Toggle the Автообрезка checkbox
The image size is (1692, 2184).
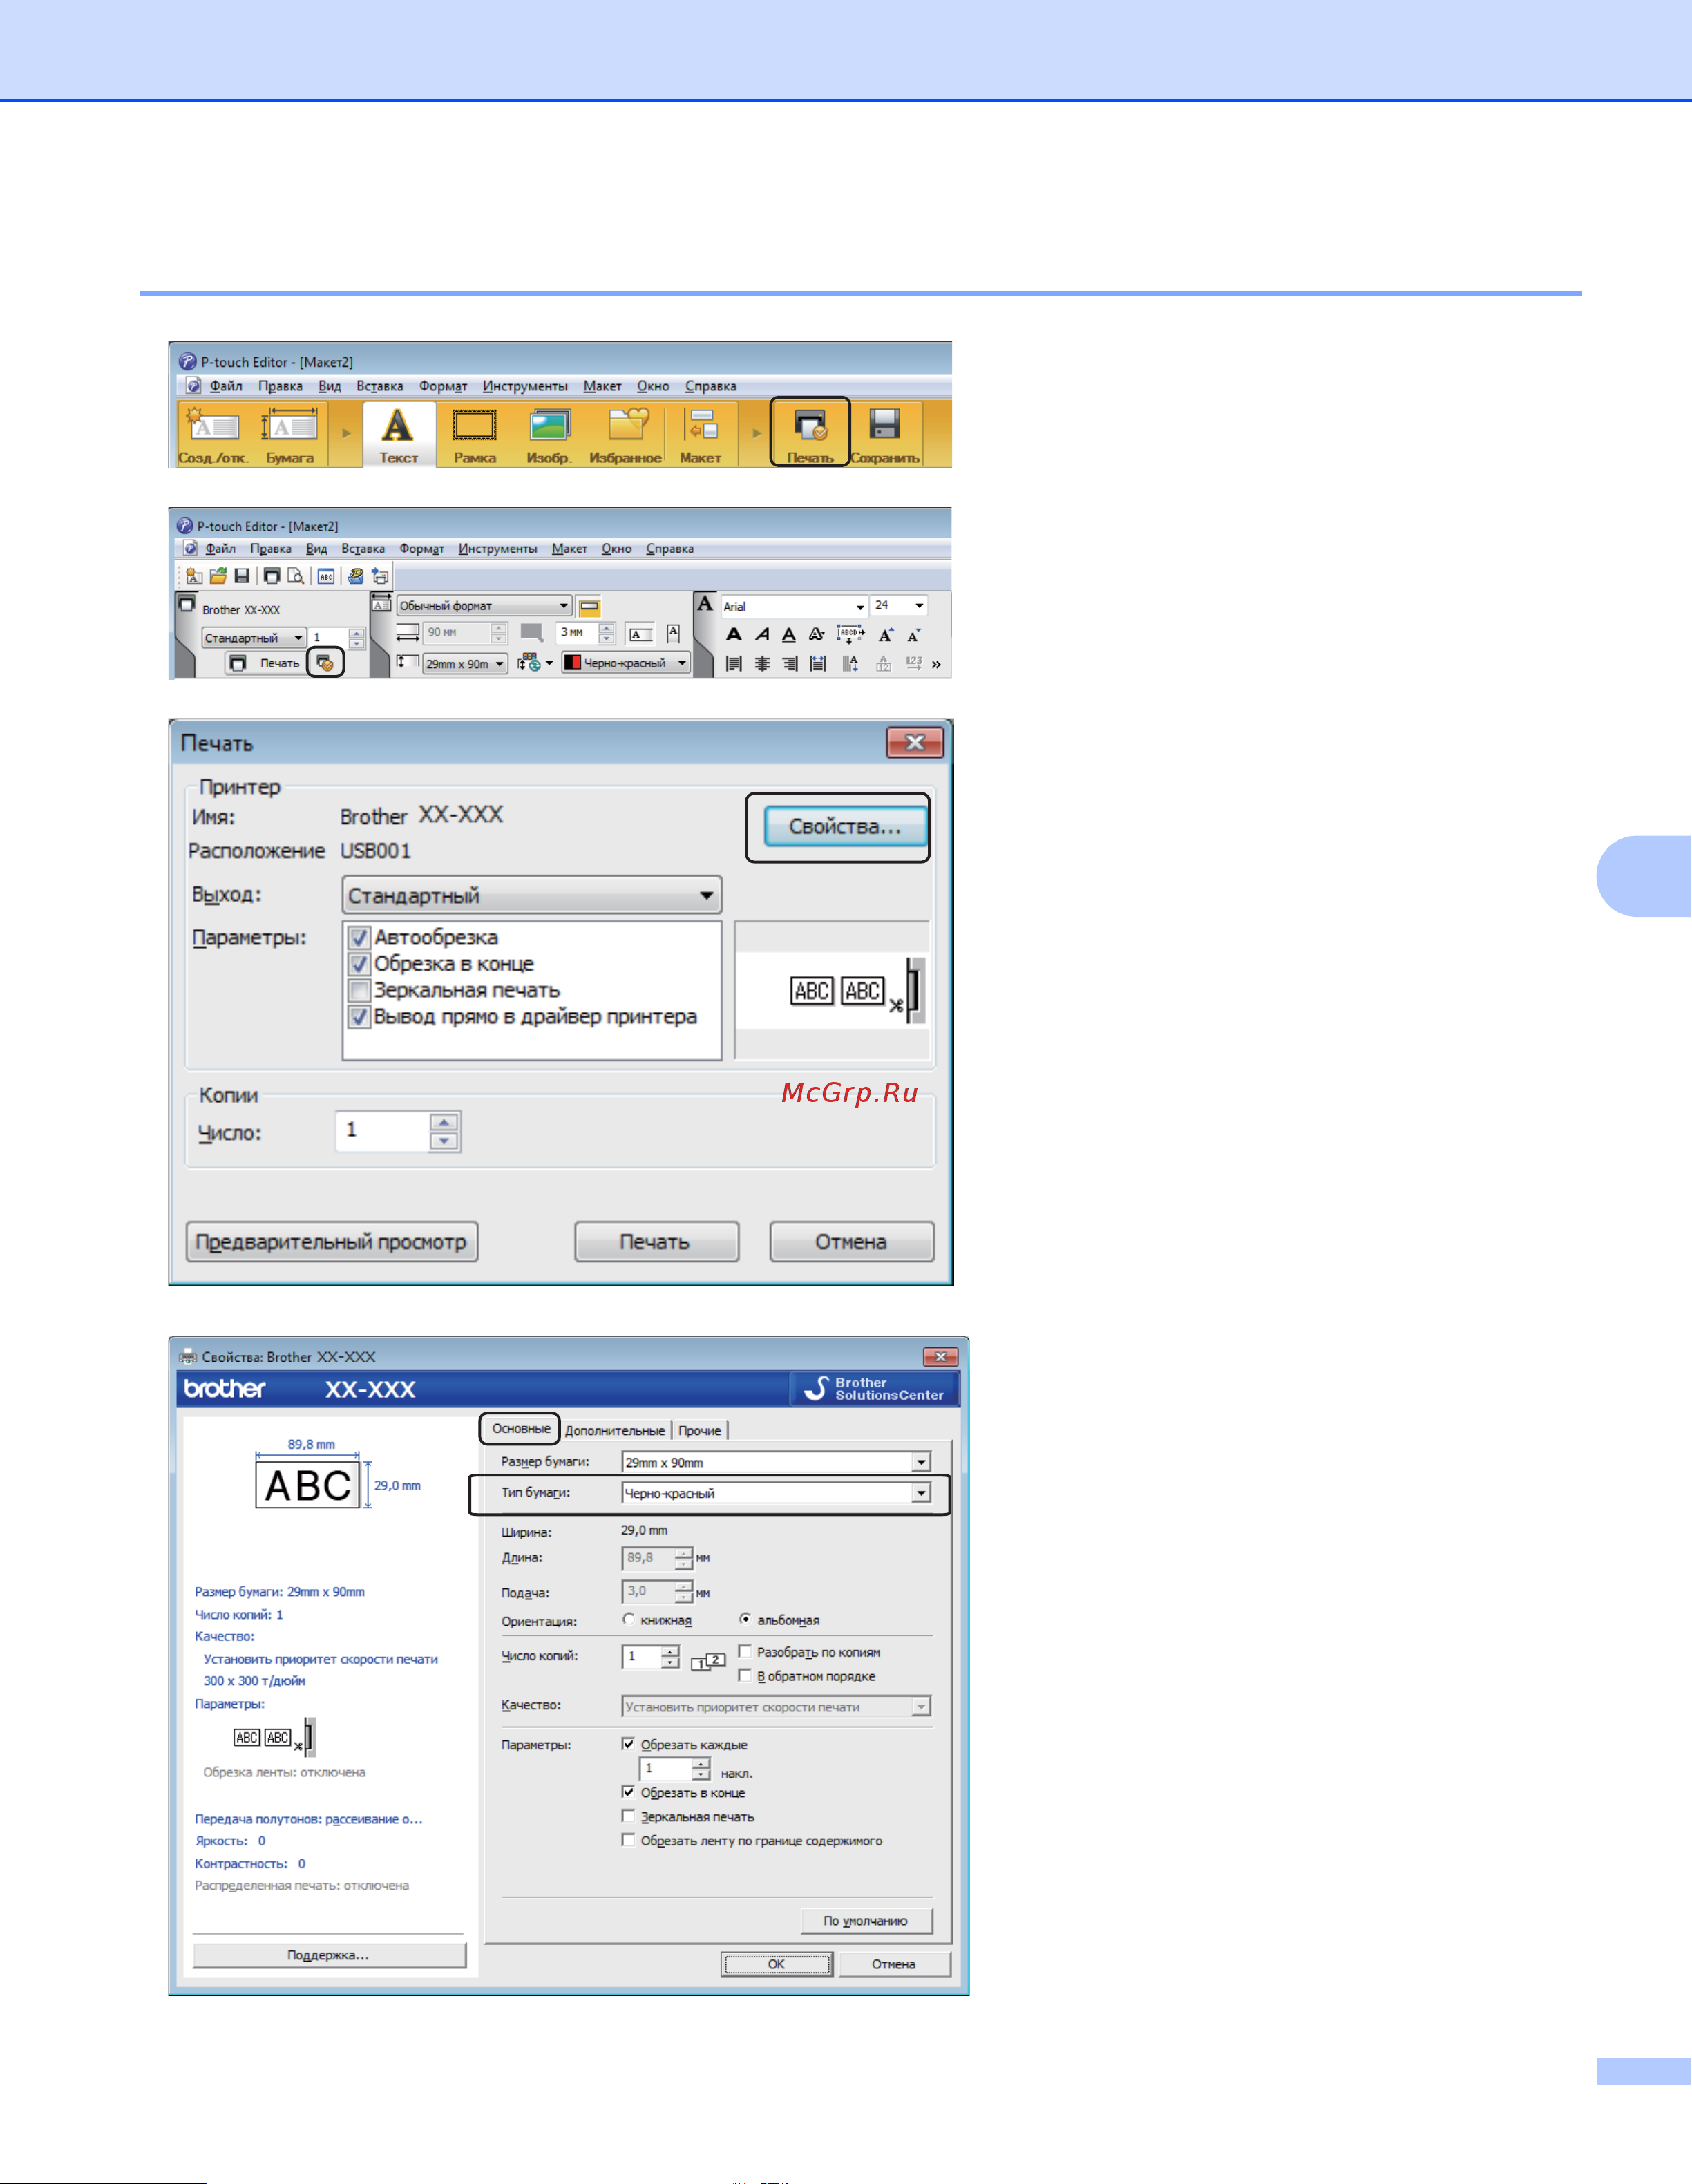tap(359, 938)
